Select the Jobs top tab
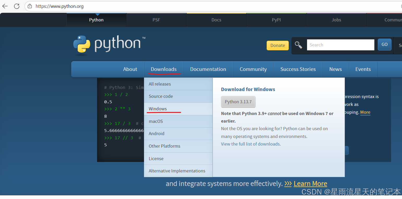 point(336,20)
